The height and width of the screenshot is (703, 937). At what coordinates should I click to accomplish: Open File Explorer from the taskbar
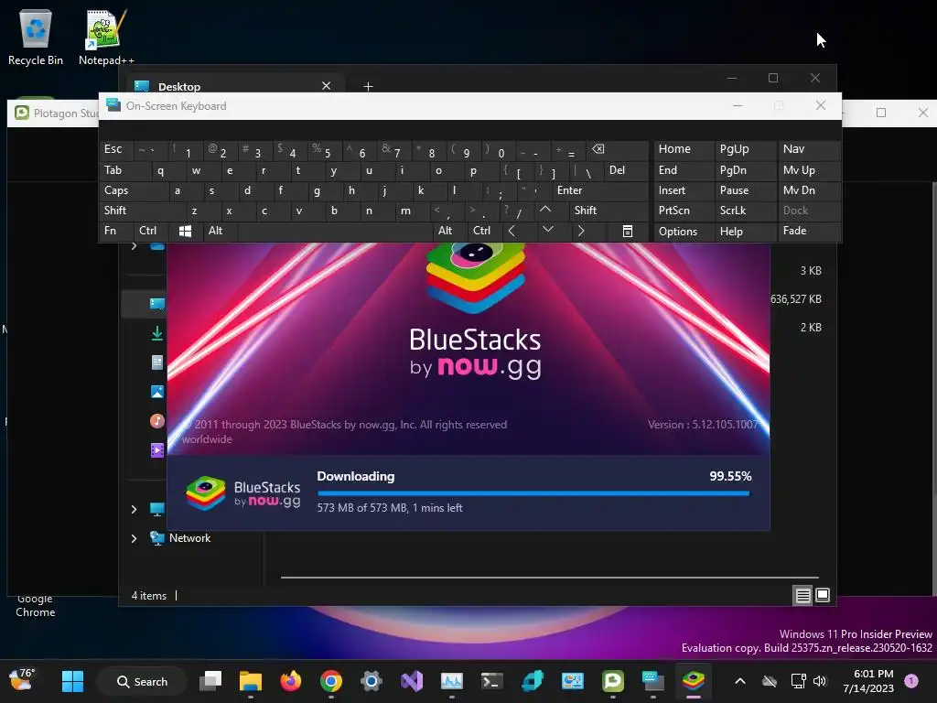[251, 681]
